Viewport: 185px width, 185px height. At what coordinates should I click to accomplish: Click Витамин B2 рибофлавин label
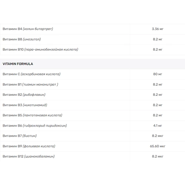[24, 95]
